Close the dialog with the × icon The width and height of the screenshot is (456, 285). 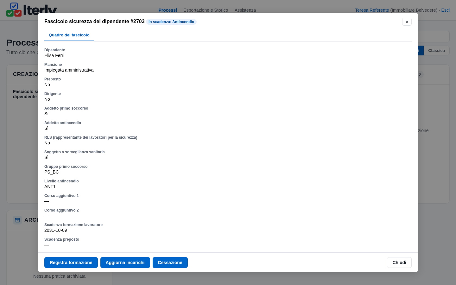(x=407, y=22)
